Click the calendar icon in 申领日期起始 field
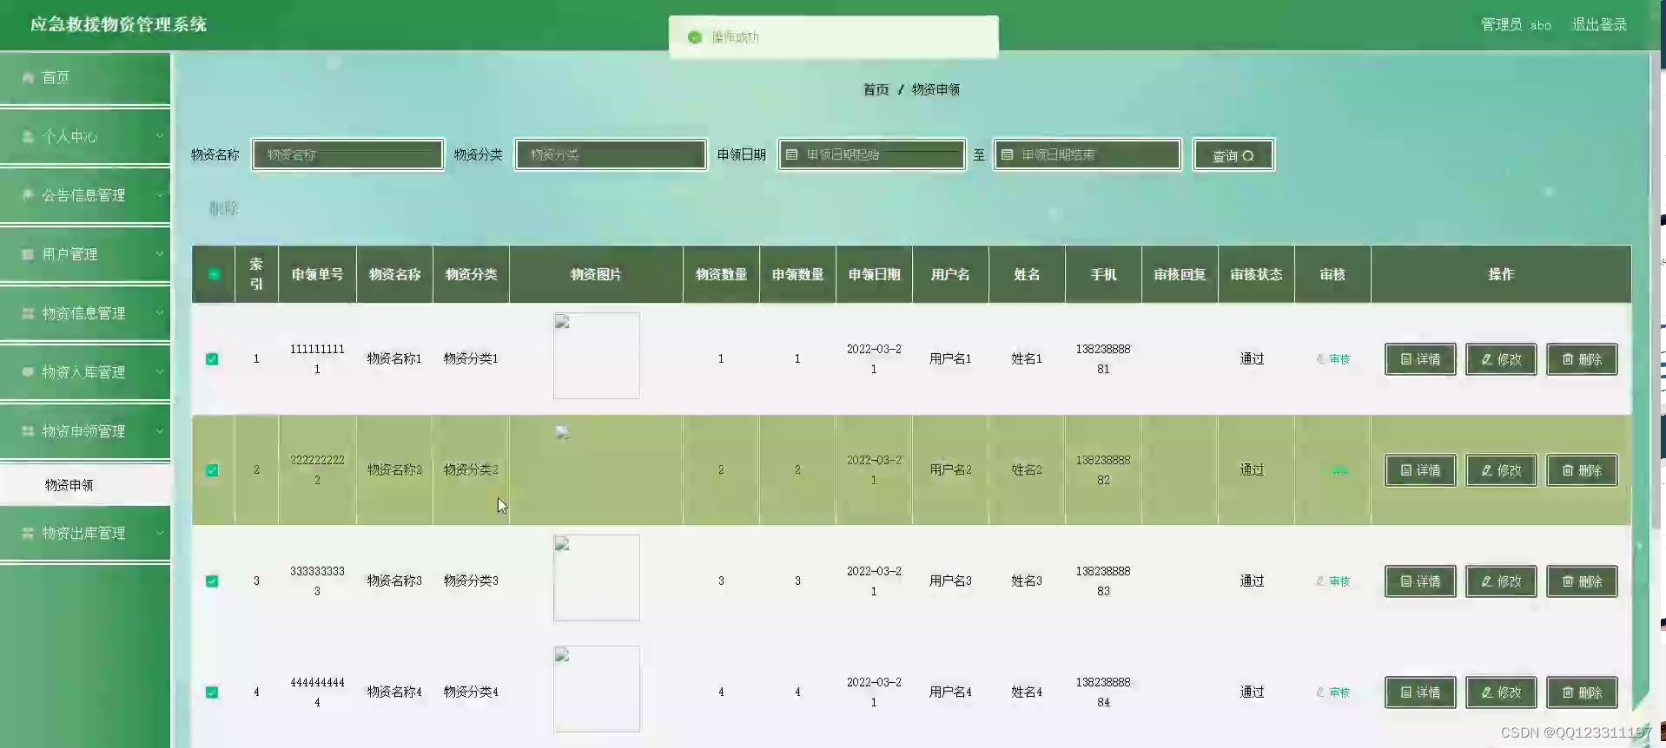 click(791, 154)
